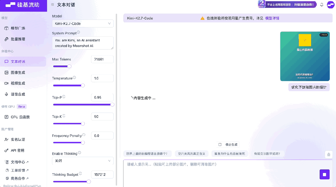Click the batch inference icon
The height and width of the screenshot is (187, 336).
(7, 39)
